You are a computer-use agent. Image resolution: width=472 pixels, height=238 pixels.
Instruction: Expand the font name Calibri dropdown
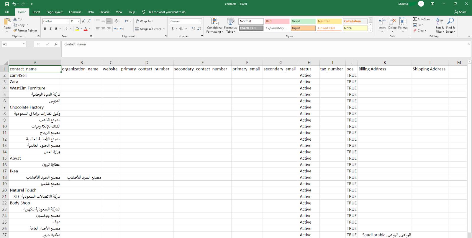pyautogui.click(x=68, y=21)
